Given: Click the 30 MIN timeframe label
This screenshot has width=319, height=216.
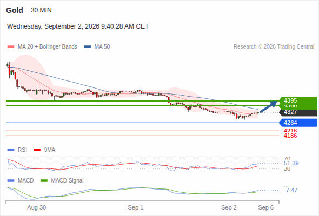Looking at the screenshot, I should pyautogui.click(x=41, y=10).
